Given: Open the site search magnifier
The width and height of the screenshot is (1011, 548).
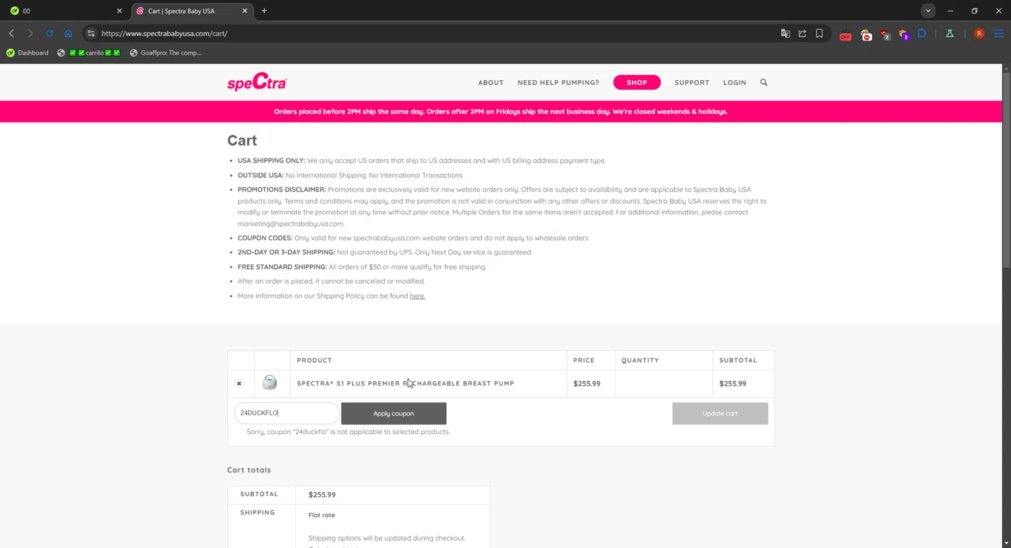Looking at the screenshot, I should (764, 82).
